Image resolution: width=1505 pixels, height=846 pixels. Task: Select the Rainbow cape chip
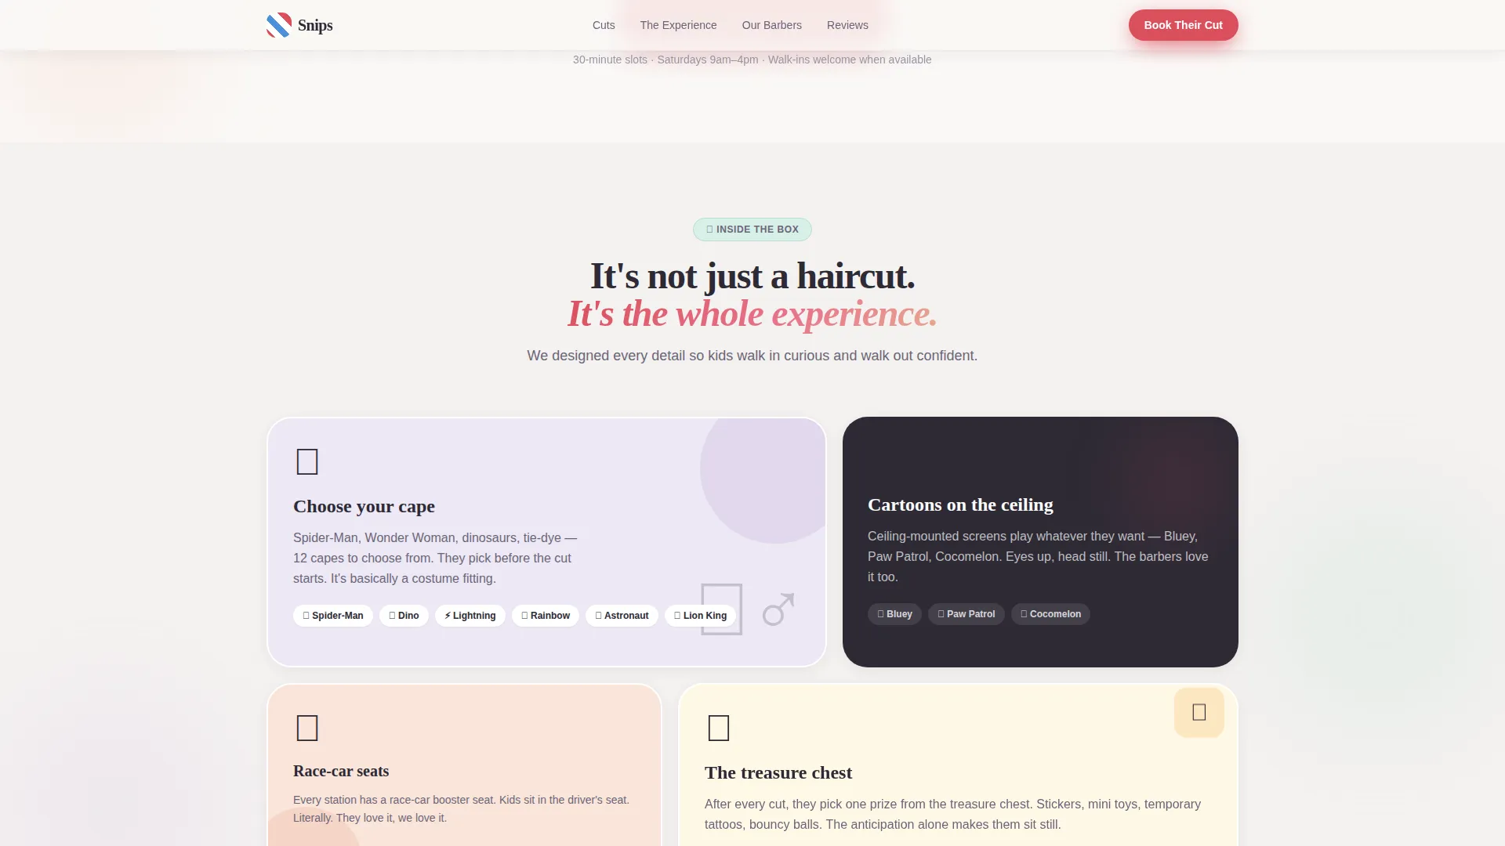point(546,616)
